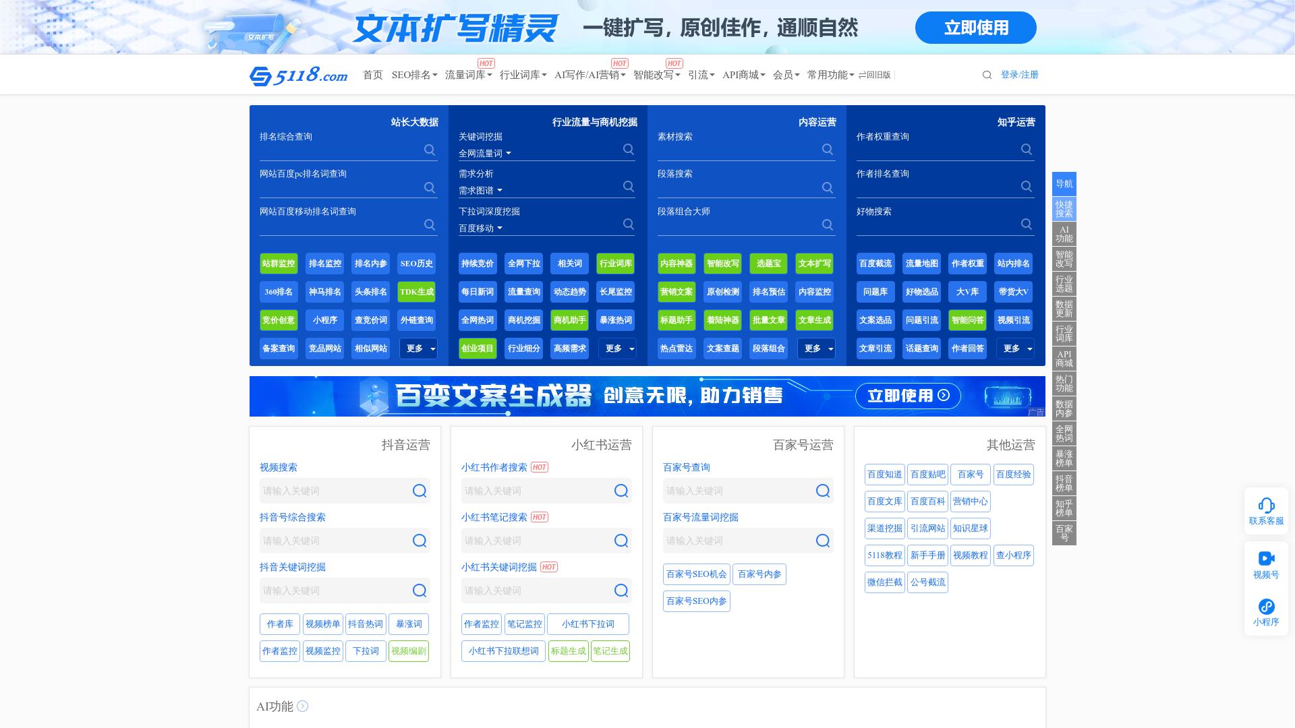Click 小红书下拉联想词 button
Image resolution: width=1295 pixels, height=728 pixels.
[x=503, y=651]
